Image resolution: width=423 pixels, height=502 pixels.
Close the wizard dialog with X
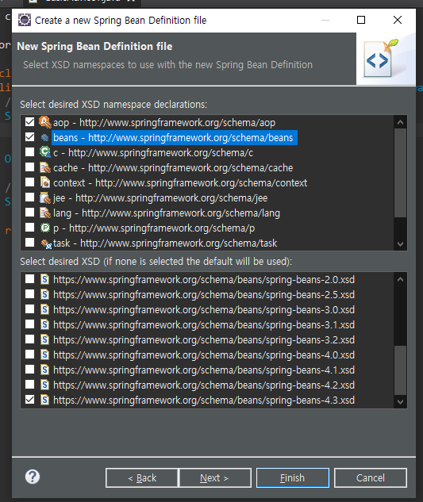[398, 20]
